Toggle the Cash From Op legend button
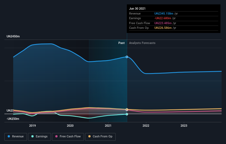Image resolution: width=226 pixels, height=144 pixels. point(100,137)
